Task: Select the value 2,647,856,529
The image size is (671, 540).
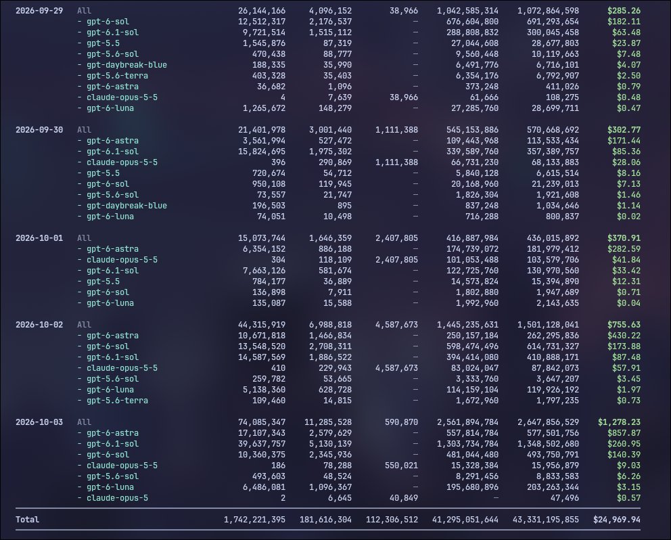Action: 548,422
